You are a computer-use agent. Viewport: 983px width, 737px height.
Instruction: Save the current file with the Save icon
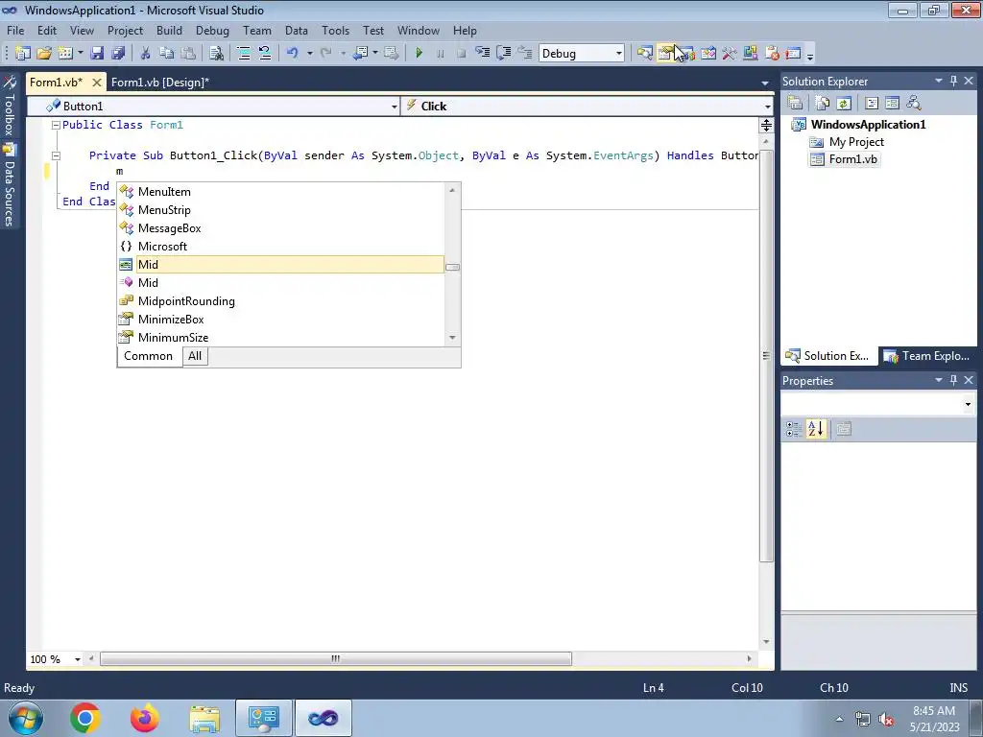click(97, 54)
